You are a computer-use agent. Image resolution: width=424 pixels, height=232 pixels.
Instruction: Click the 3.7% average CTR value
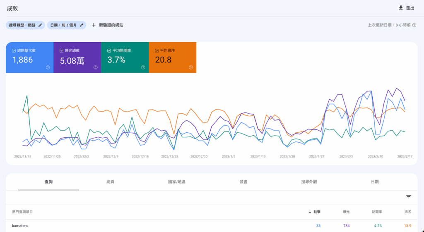(x=116, y=60)
